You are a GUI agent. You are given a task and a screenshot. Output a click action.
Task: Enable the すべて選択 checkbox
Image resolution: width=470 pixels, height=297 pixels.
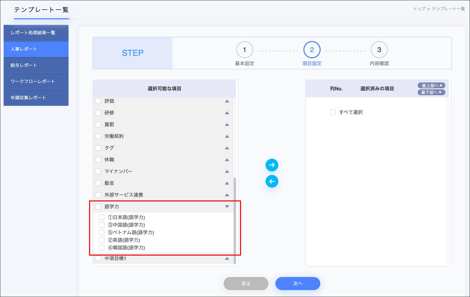(x=333, y=112)
